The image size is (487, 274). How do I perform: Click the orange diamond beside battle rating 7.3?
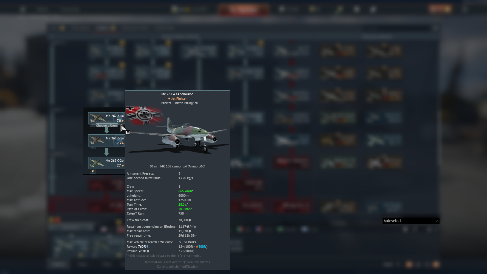point(123,143)
